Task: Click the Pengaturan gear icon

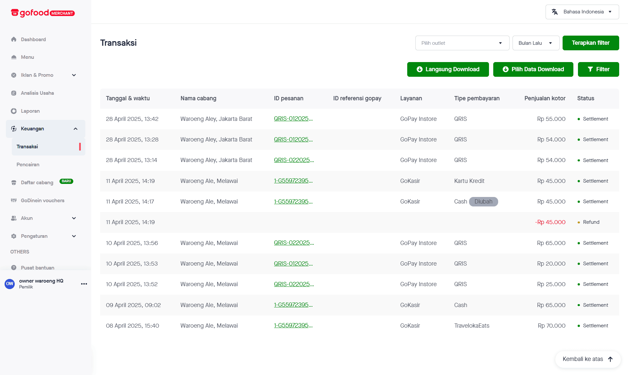Action: click(x=14, y=236)
